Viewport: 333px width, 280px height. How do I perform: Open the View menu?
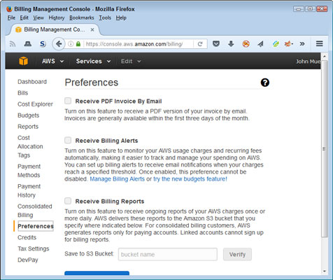click(38, 17)
